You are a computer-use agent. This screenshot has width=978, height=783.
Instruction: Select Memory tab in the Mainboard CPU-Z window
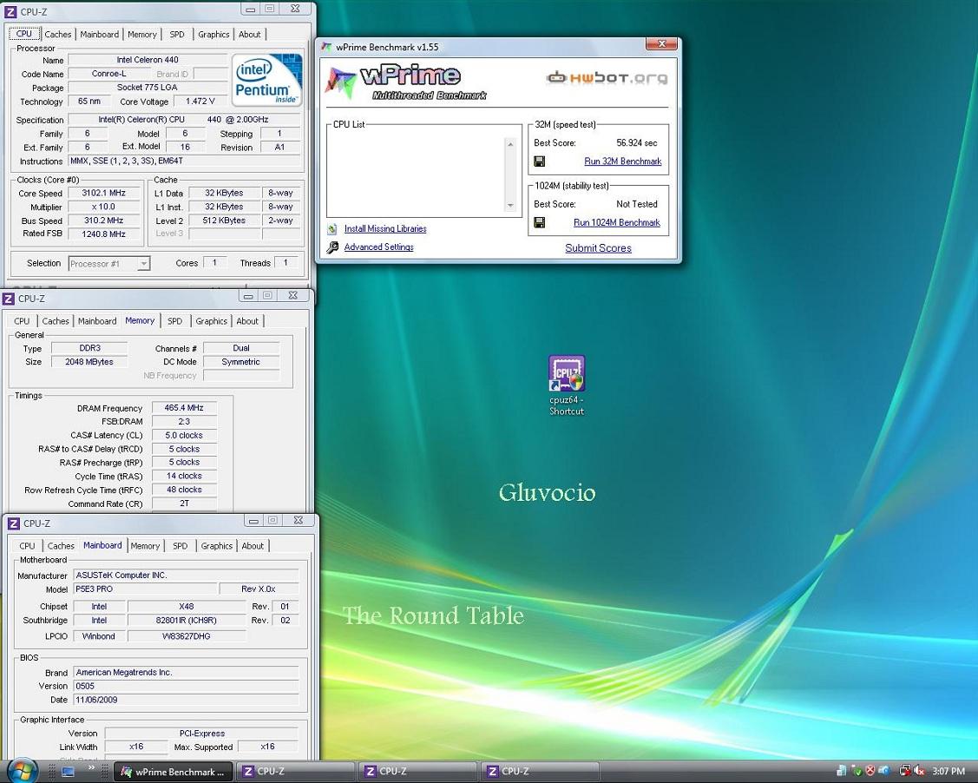coord(145,546)
